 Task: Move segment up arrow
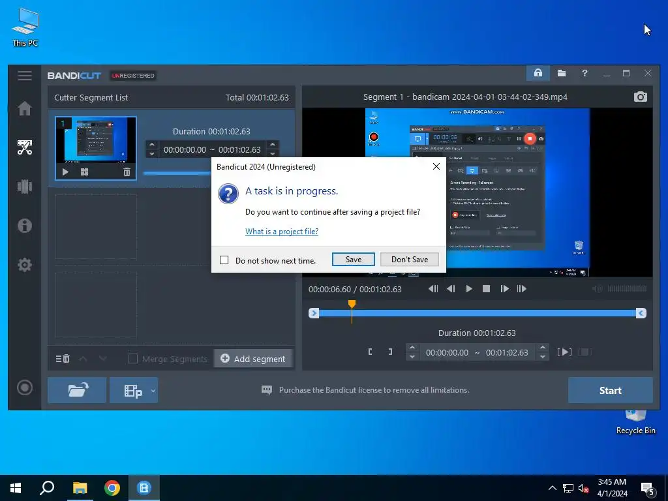point(83,359)
